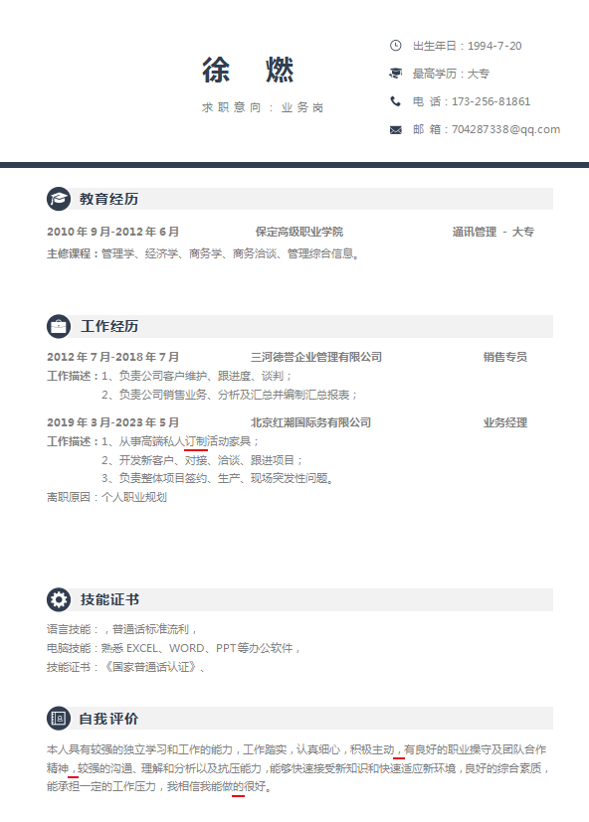
Task: Click the 技能证书 section gear icon
Action: 59,599
